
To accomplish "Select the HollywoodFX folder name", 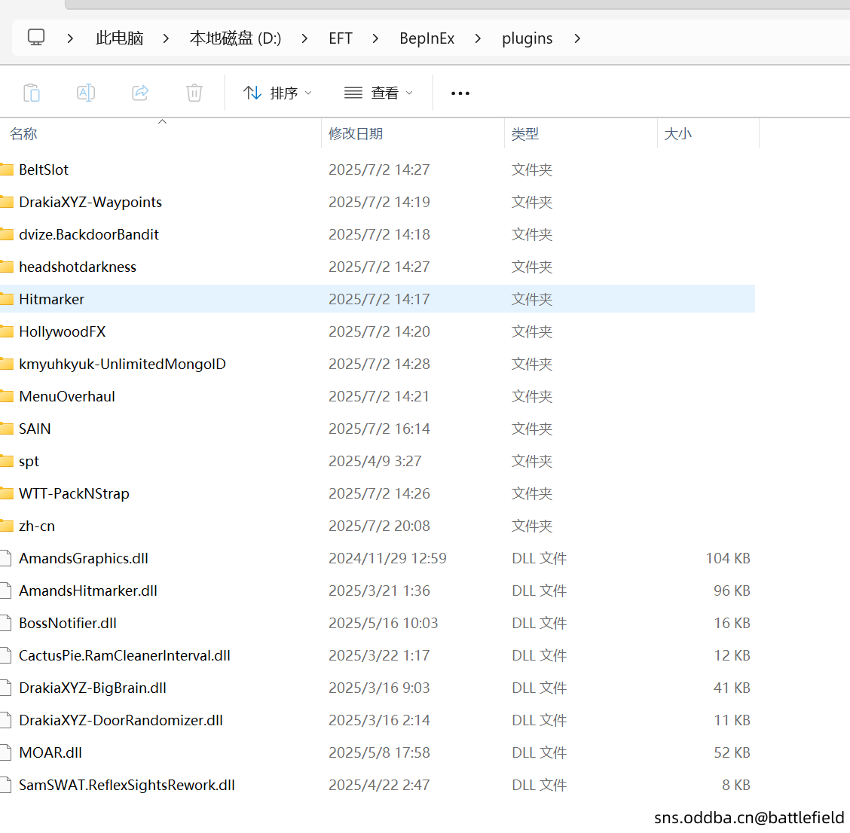I will [63, 331].
